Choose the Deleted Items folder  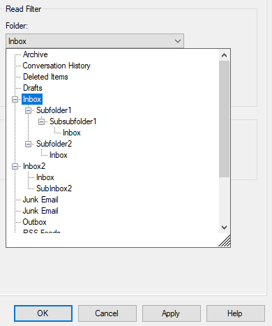click(x=45, y=77)
